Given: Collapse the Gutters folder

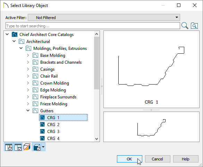Looking at the screenshot, I should (28, 111).
